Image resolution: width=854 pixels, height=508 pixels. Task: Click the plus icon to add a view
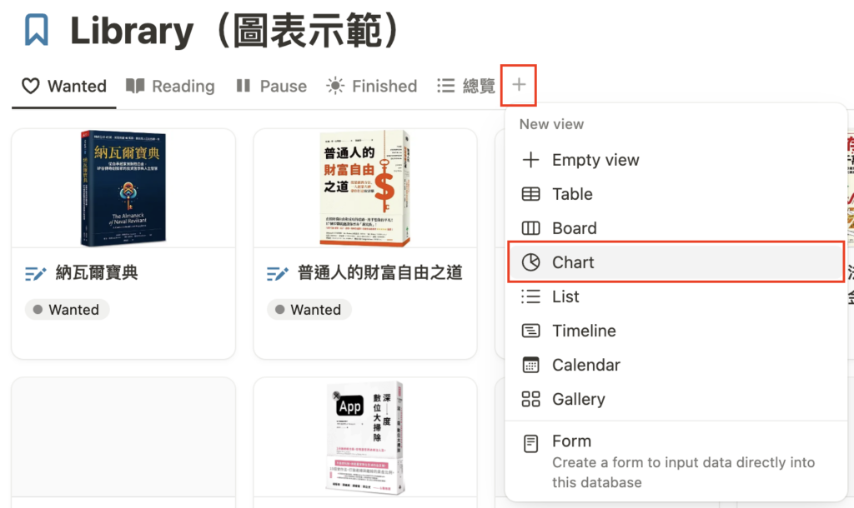click(519, 85)
